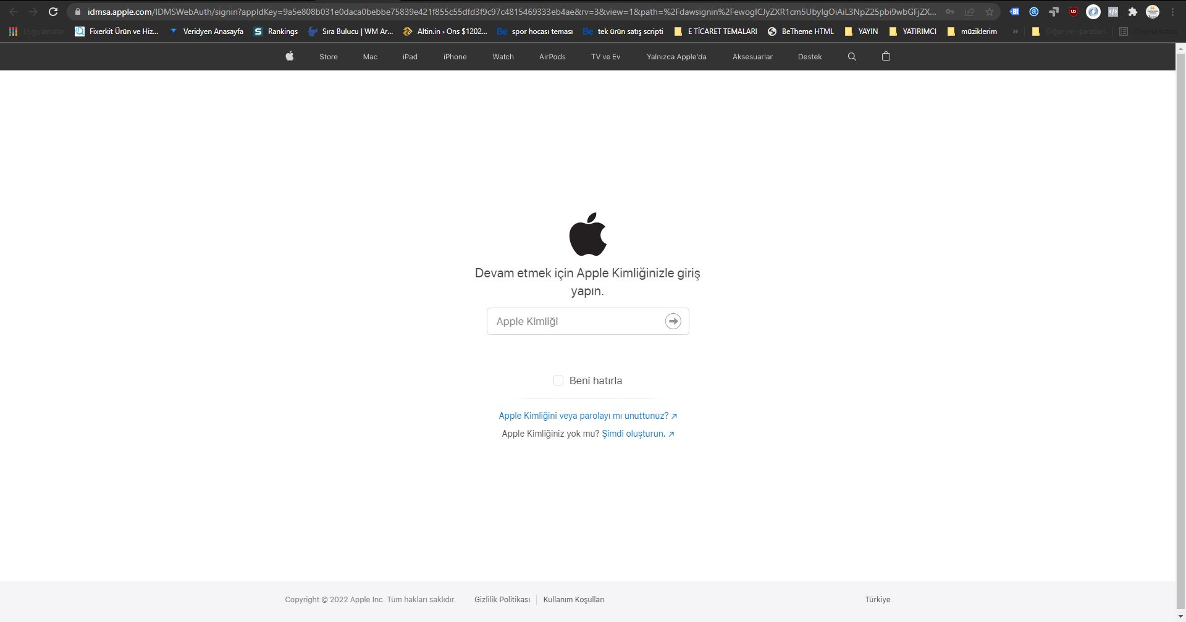Screen dimensions: 1186x622
Task: Expand the E TİCARET TEMALARI bookmark folder
Action: point(715,32)
